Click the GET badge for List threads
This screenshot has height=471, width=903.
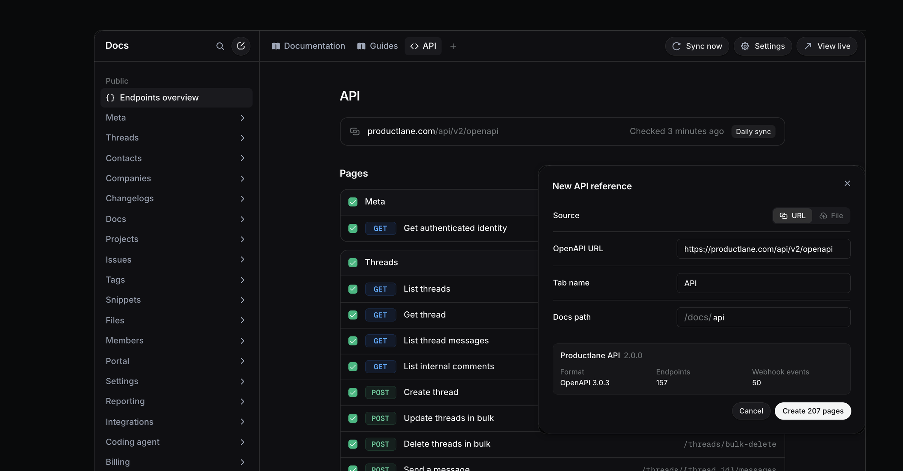pyautogui.click(x=380, y=289)
